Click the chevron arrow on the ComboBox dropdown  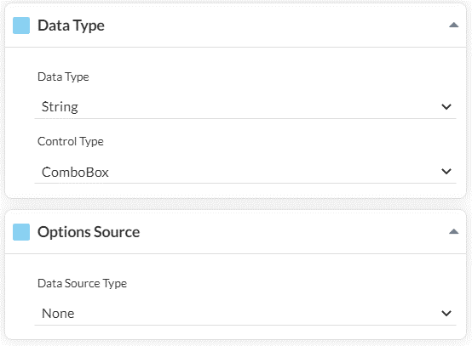click(446, 172)
